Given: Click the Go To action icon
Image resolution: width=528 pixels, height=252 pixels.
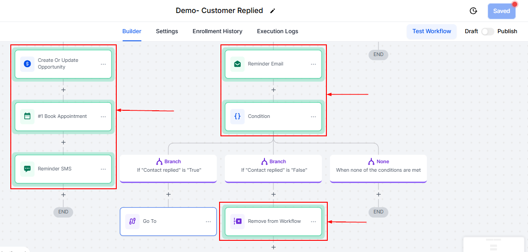Looking at the screenshot, I should click(132, 222).
